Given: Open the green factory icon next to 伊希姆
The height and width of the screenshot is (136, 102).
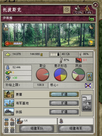Looking at the screenshot, I should (x=92, y=19).
